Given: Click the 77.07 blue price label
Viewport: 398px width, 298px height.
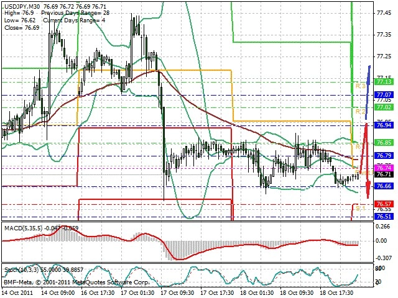Looking at the screenshot, I should point(384,95).
